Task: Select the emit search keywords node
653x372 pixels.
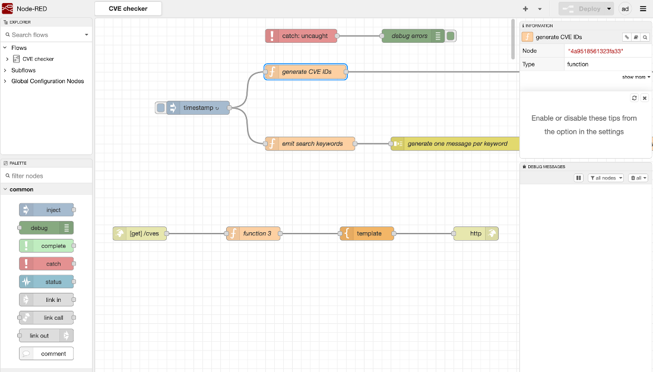Action: (x=310, y=143)
